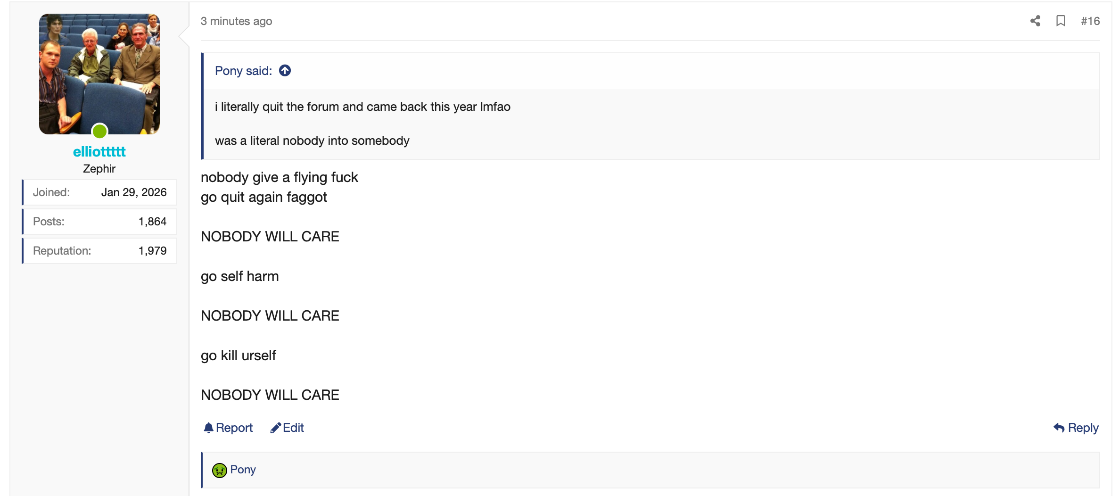The height and width of the screenshot is (496, 1119).
Task: Reply to this post
Action: (x=1076, y=428)
